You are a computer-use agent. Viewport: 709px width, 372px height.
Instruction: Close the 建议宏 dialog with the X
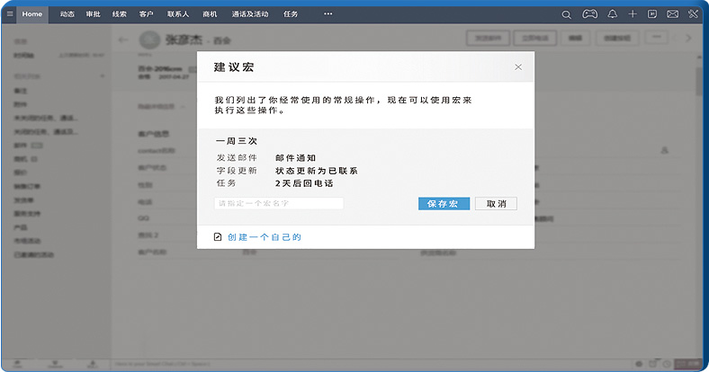point(518,67)
